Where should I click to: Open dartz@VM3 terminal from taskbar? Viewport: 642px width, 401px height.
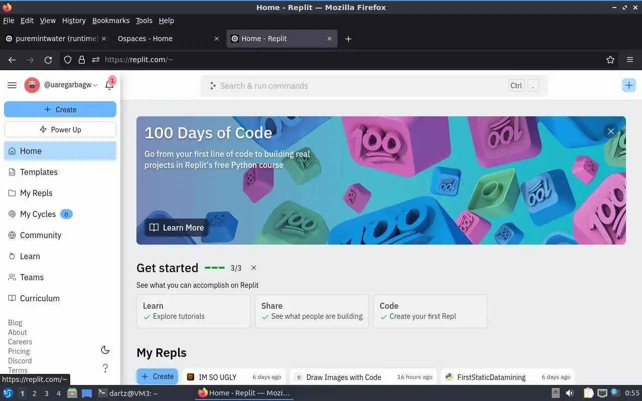(x=128, y=393)
